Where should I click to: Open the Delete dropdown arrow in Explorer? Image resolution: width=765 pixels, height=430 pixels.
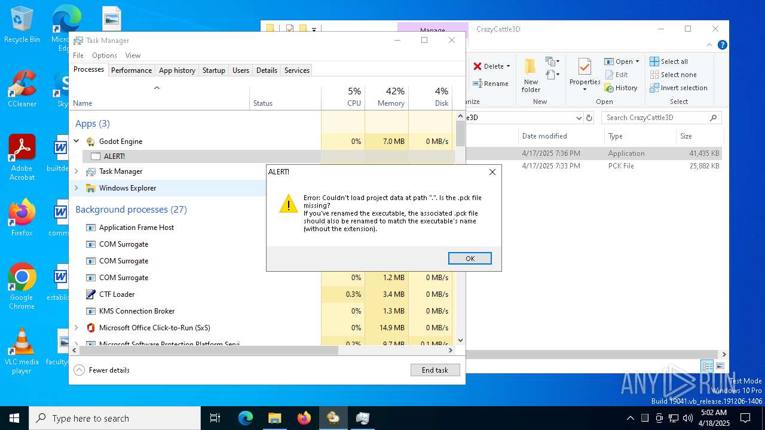coord(509,66)
